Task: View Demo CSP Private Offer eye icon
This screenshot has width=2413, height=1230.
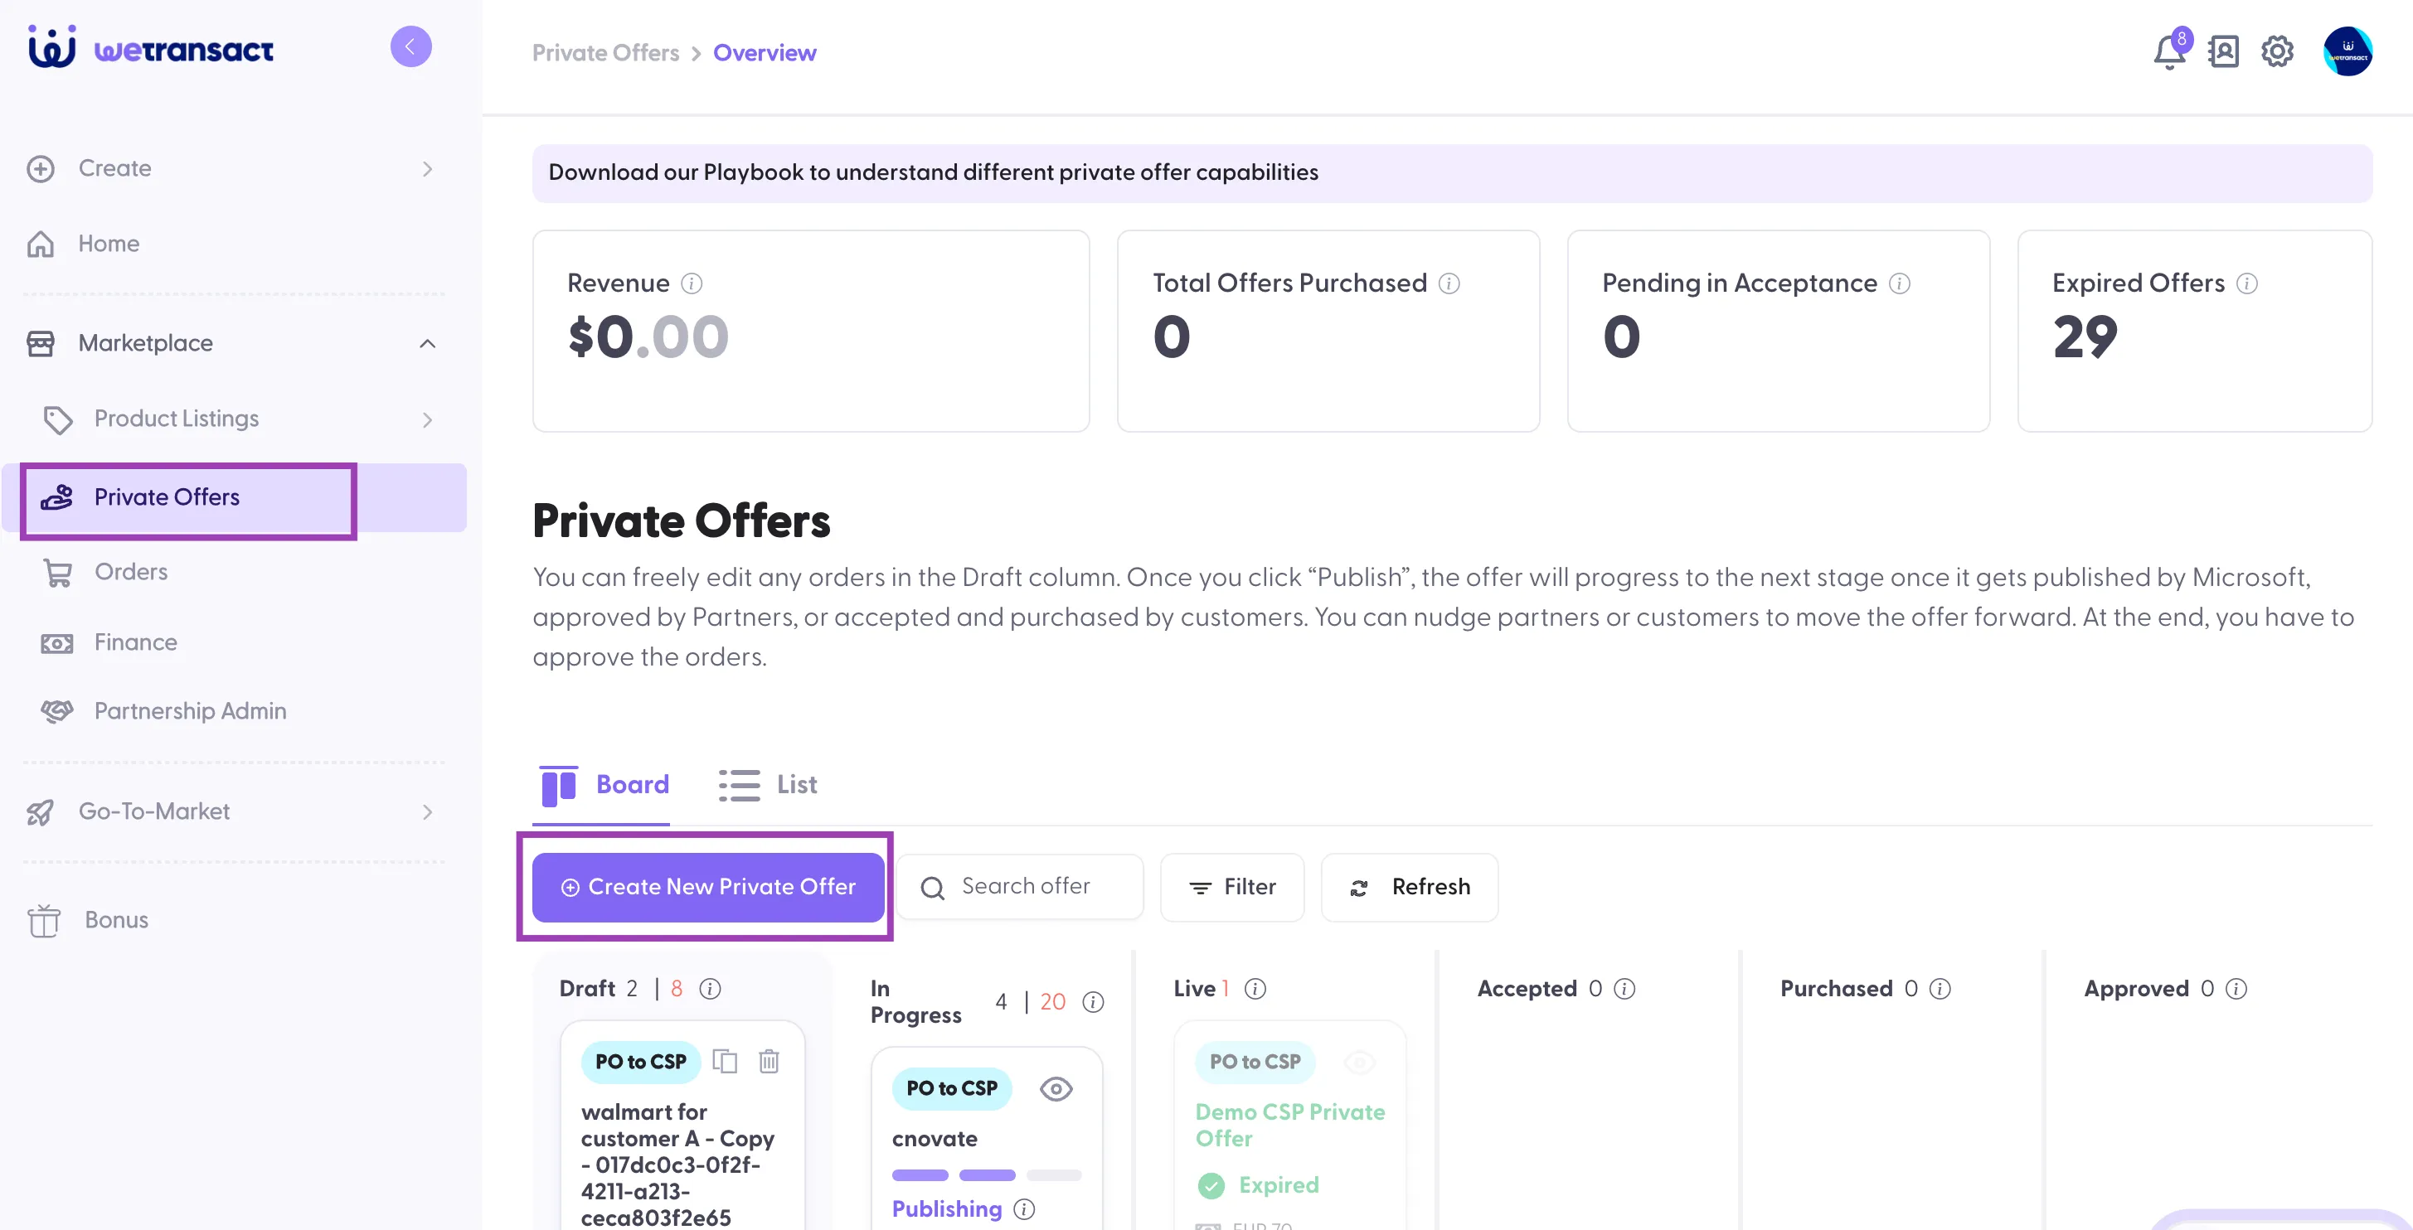Action: pyautogui.click(x=1359, y=1062)
